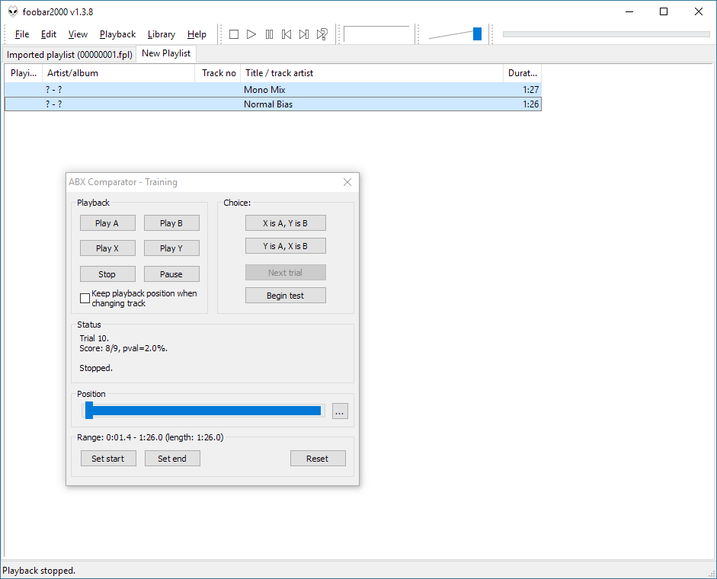Click the Play Y button
The width and height of the screenshot is (717, 579).
click(x=171, y=248)
